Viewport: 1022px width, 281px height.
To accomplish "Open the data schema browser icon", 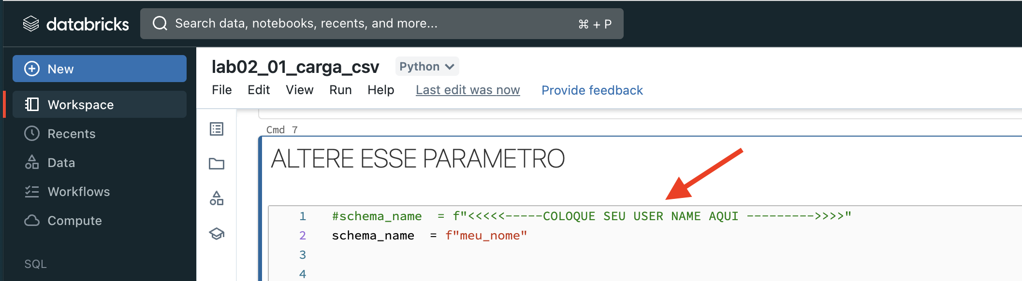I will coord(217,198).
